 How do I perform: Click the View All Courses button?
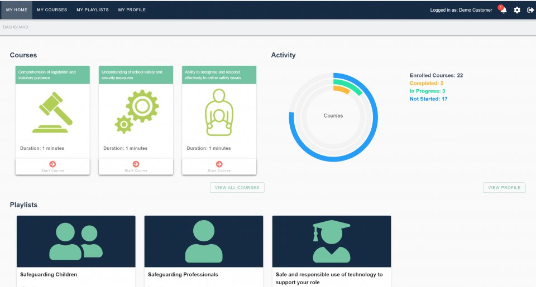coord(237,188)
